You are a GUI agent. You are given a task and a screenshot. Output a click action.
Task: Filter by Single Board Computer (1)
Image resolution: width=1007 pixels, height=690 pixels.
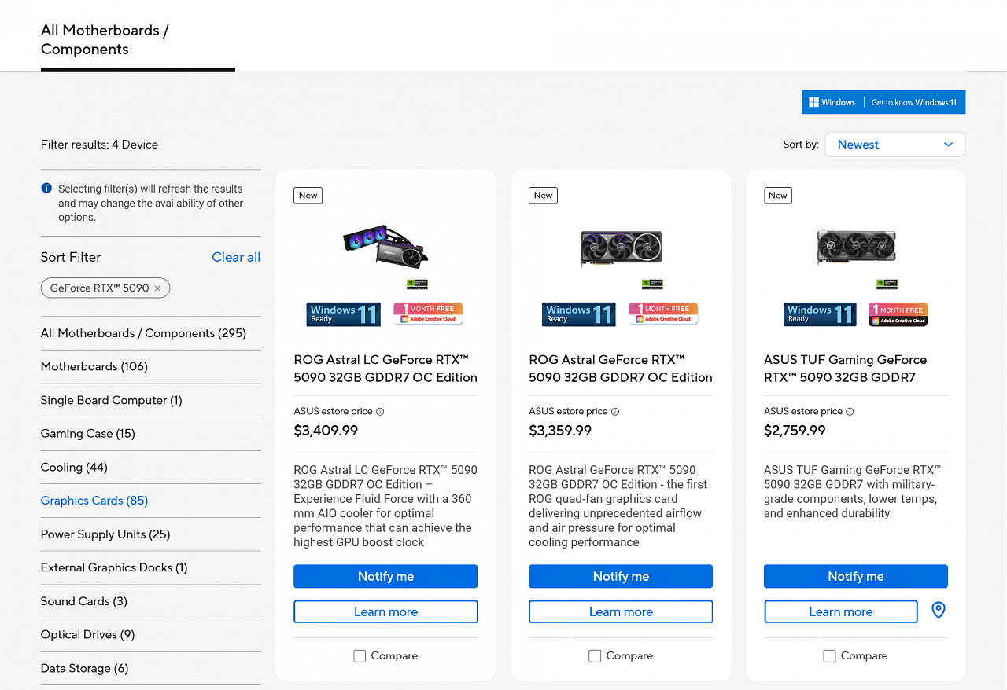[112, 401]
